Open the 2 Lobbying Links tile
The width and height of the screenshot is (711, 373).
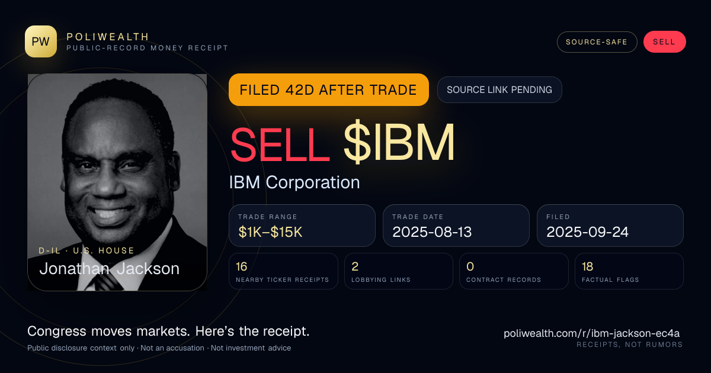click(399, 271)
